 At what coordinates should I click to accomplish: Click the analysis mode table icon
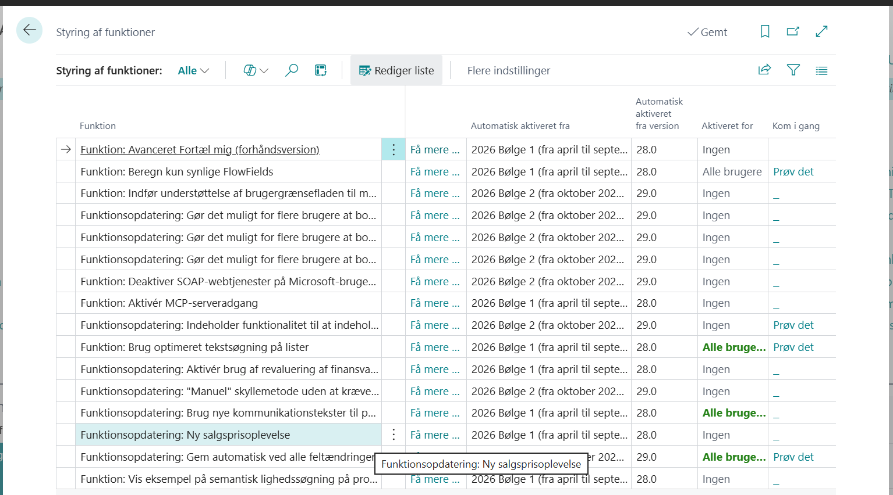tap(321, 70)
